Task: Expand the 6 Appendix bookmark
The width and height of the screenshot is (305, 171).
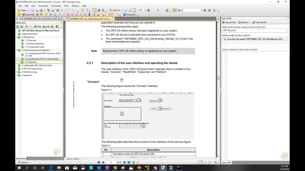Action: pyautogui.click(x=17, y=75)
